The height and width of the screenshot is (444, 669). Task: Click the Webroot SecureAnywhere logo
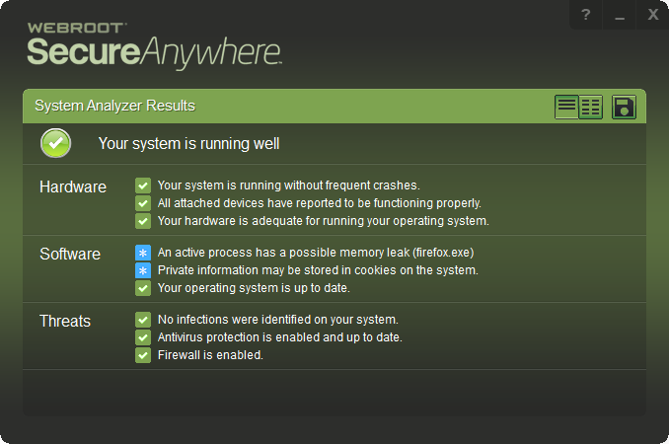tap(154, 45)
